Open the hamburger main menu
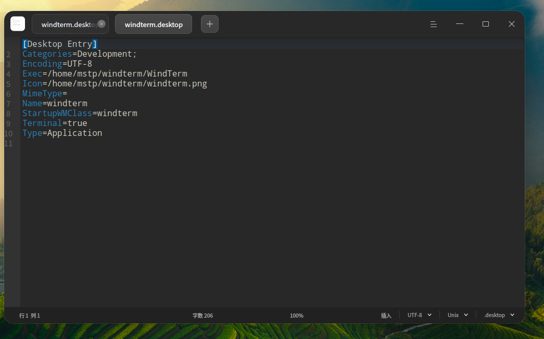Image resolution: width=544 pixels, height=339 pixels. [x=433, y=24]
